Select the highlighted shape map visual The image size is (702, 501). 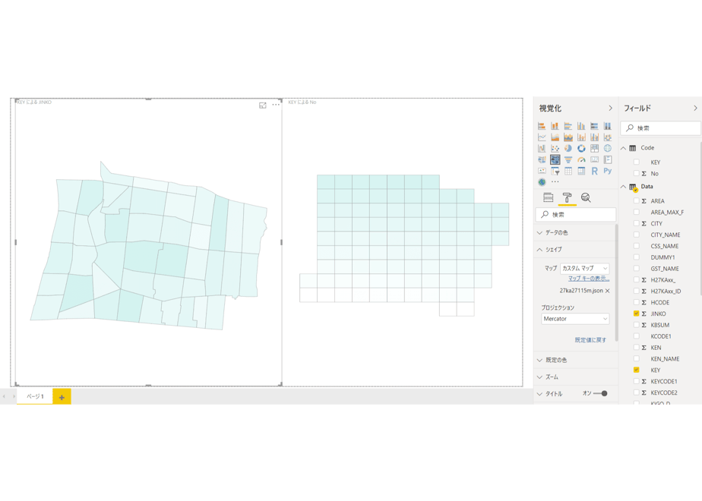click(x=555, y=159)
